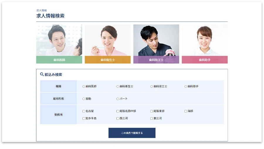
Task: Select 常勤 employment type
Action: pos(84,99)
